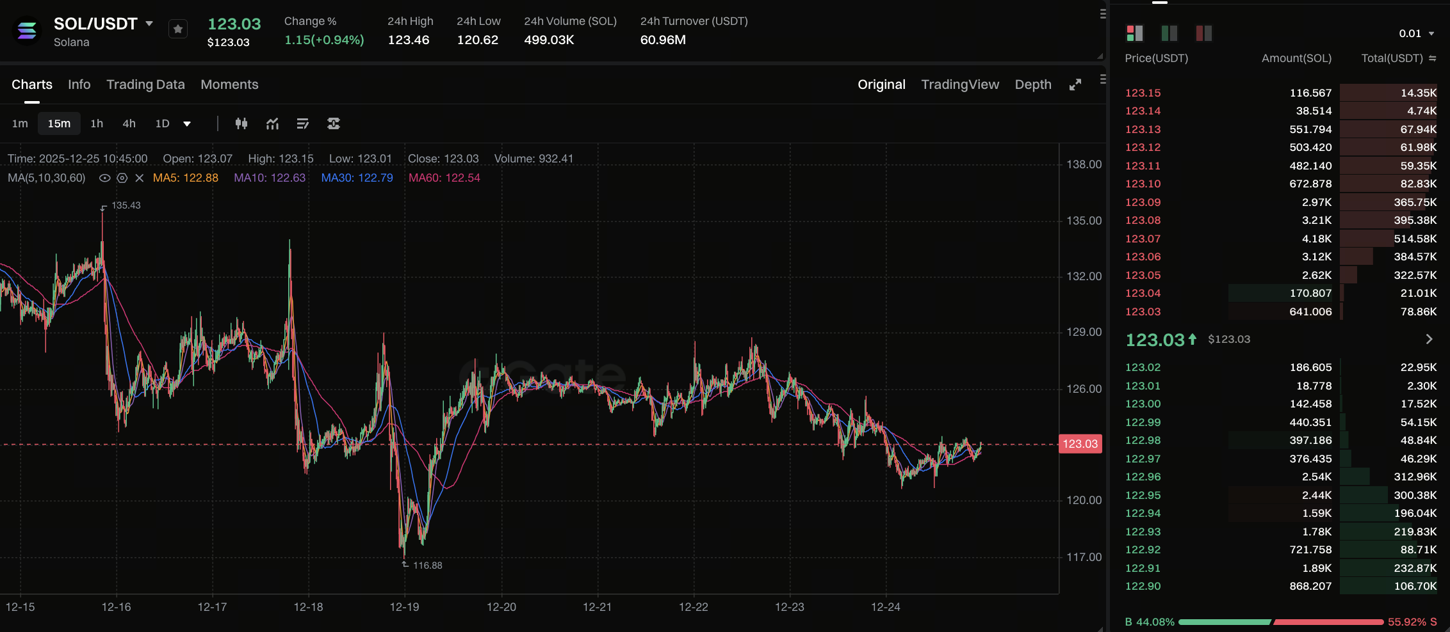Switch to the Trading Data tab
Screen dimensions: 1450x632
(145, 84)
